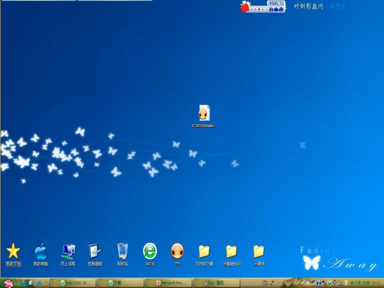
Task: Open the 文件的下载 folder
Action: (x=204, y=255)
